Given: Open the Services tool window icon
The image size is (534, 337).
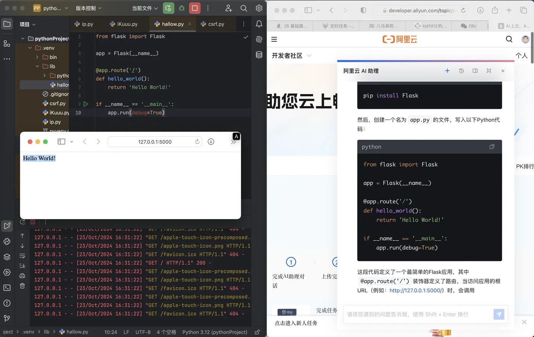Looking at the screenshot, I should pyautogui.click(x=7, y=273).
